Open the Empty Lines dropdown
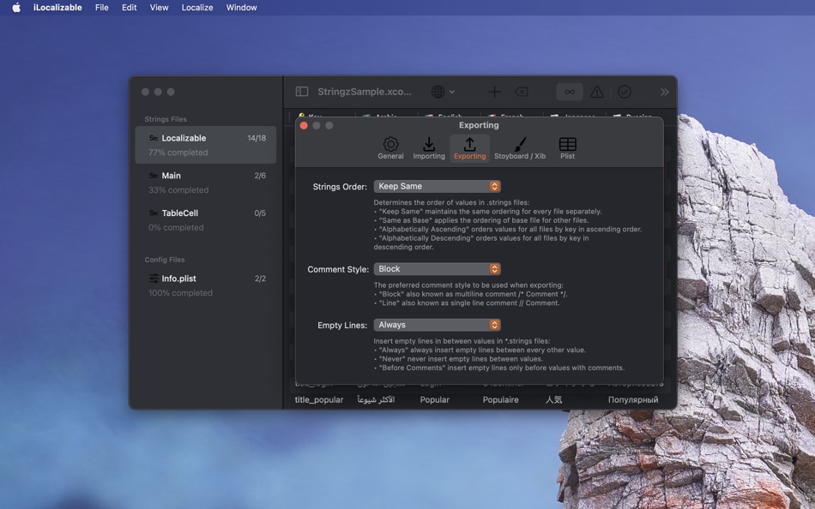The width and height of the screenshot is (815, 509). [x=438, y=325]
